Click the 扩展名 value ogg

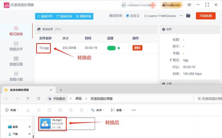pyautogui.click(x=186, y=60)
